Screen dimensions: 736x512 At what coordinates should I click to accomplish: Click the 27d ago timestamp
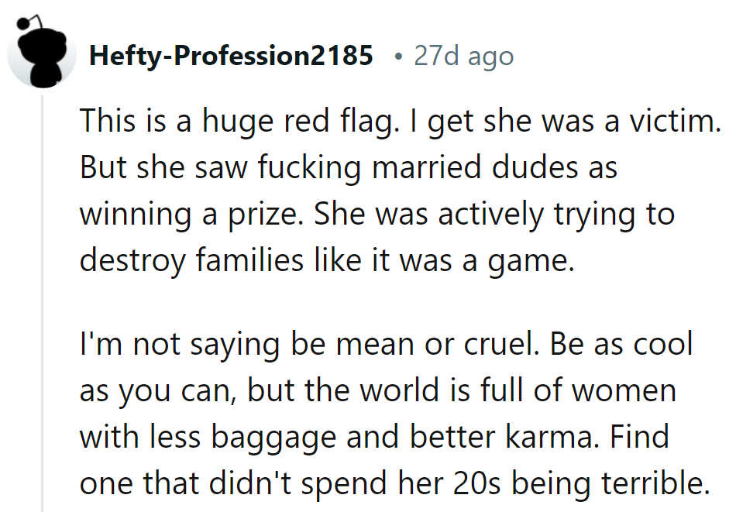463,56
